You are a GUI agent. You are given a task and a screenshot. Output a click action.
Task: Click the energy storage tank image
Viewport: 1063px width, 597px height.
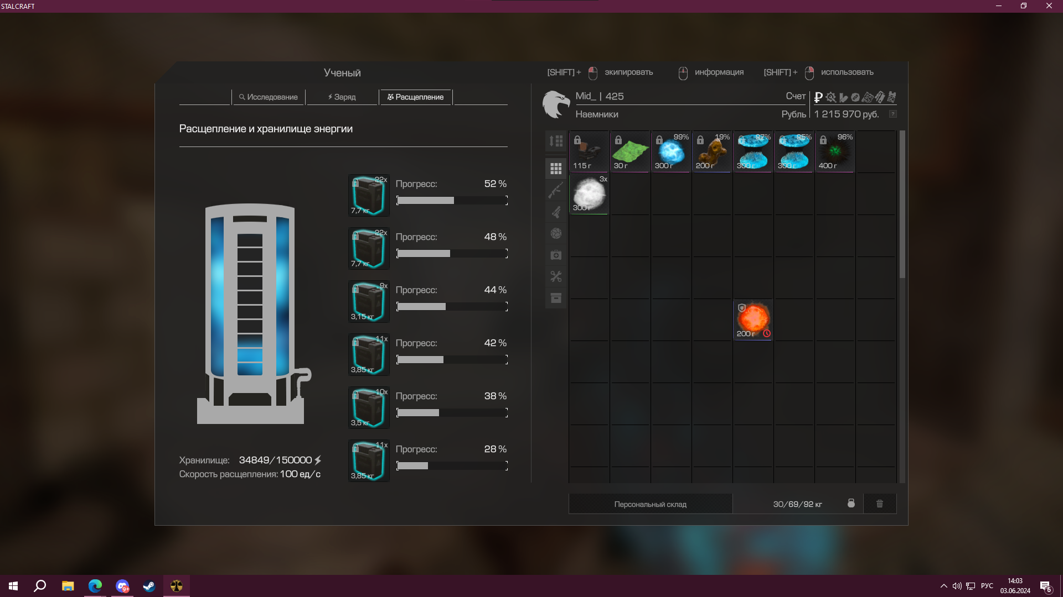pyautogui.click(x=254, y=313)
